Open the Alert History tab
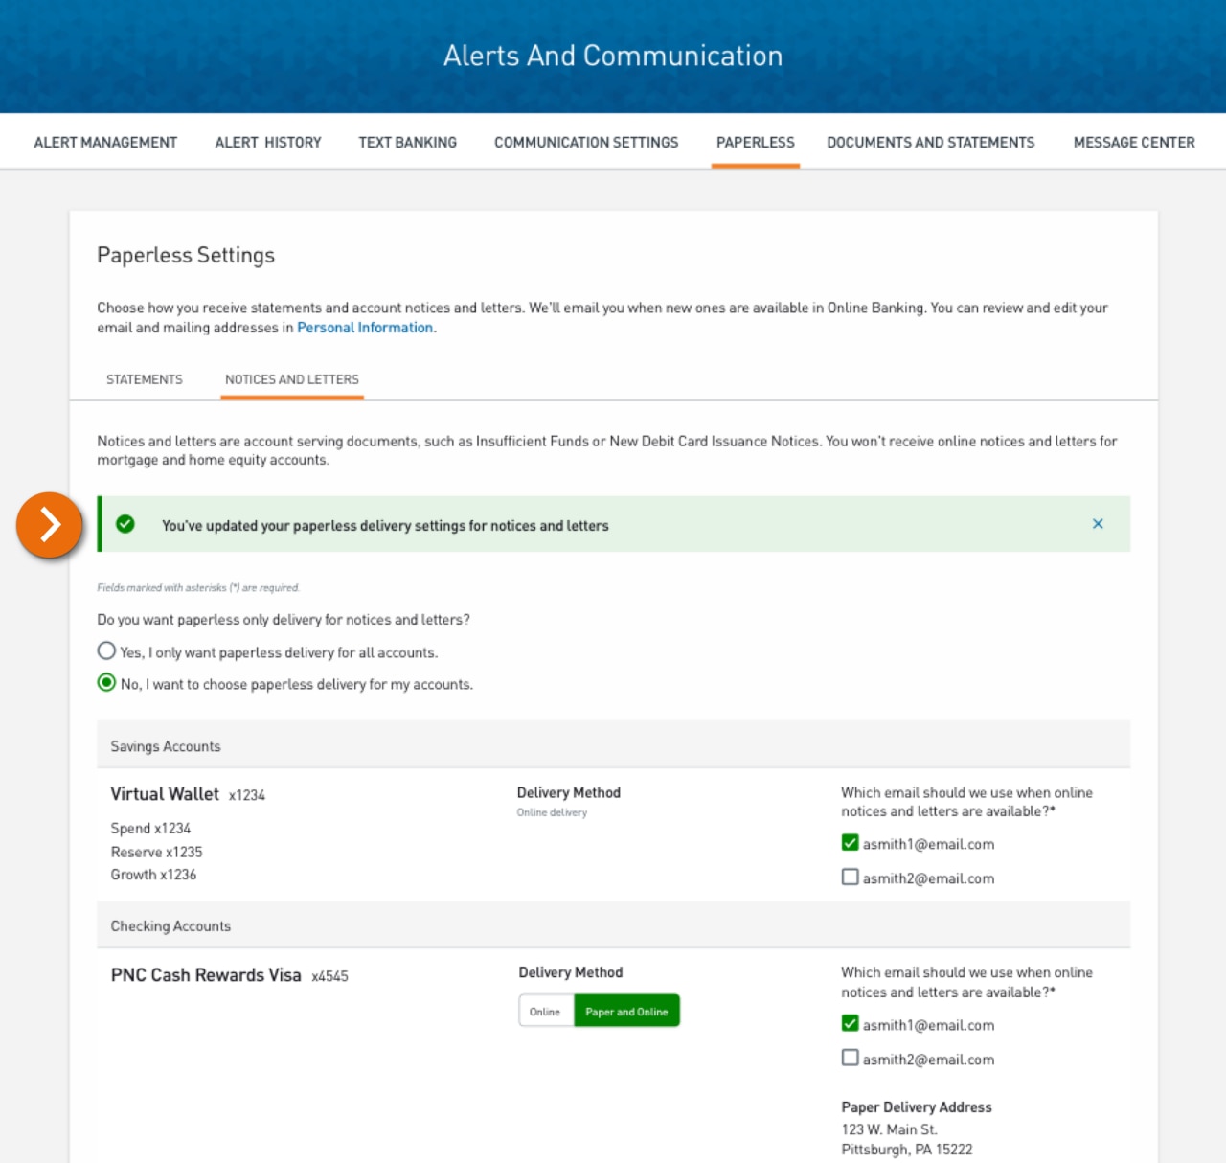The width and height of the screenshot is (1226, 1163). click(267, 142)
